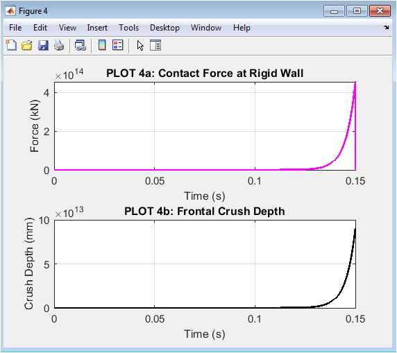Open the Window menu
The image size is (397, 353).
tap(206, 28)
